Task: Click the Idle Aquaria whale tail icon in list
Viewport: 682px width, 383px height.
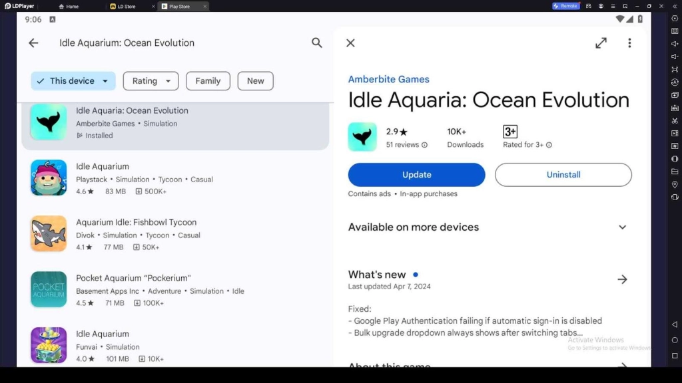Action: (x=49, y=122)
